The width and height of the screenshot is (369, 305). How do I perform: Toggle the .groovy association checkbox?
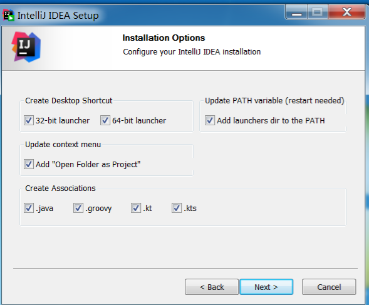coord(78,209)
